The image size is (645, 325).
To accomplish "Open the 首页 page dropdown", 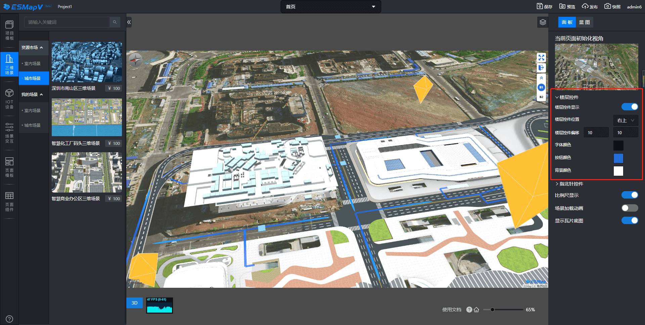I will point(331,7).
